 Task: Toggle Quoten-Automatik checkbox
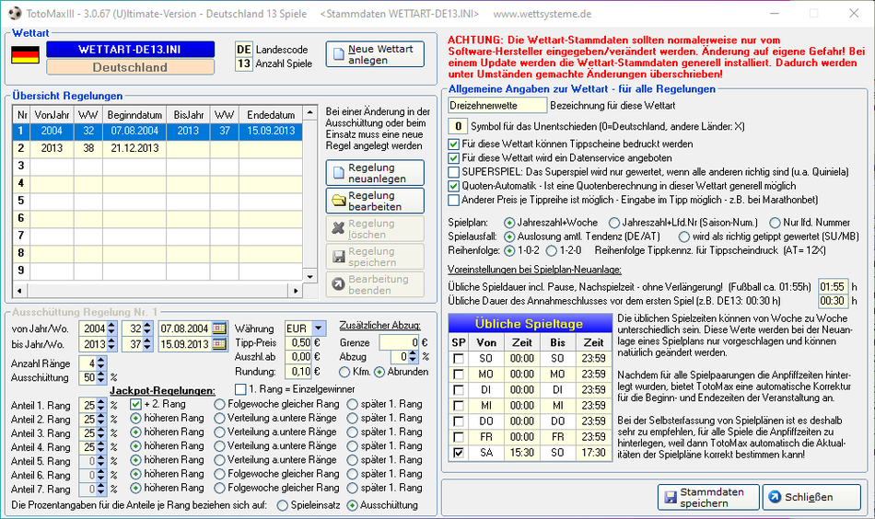click(454, 186)
